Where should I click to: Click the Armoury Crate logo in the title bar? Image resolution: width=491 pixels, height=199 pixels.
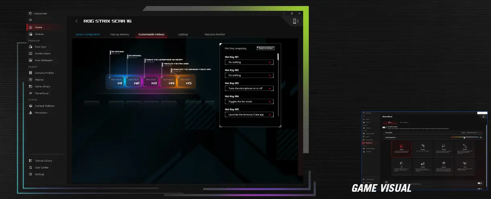[31, 13]
